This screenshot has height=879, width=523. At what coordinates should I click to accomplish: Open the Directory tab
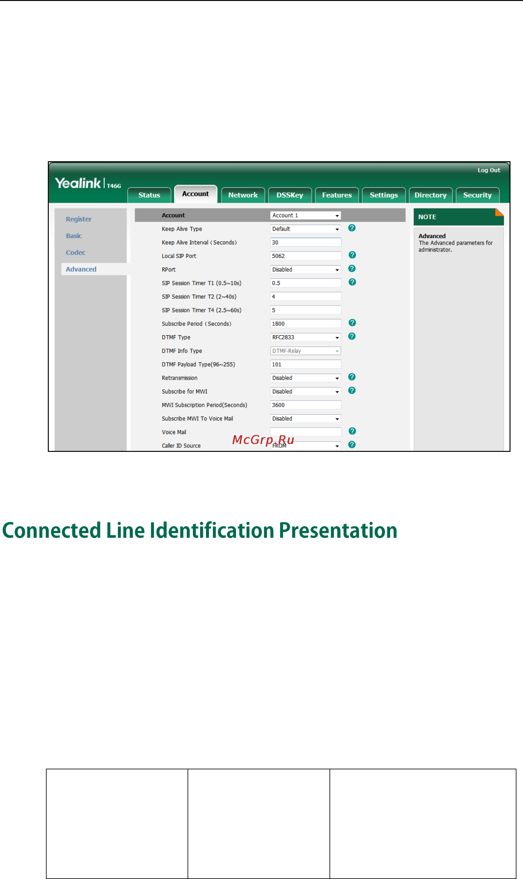[x=431, y=195]
